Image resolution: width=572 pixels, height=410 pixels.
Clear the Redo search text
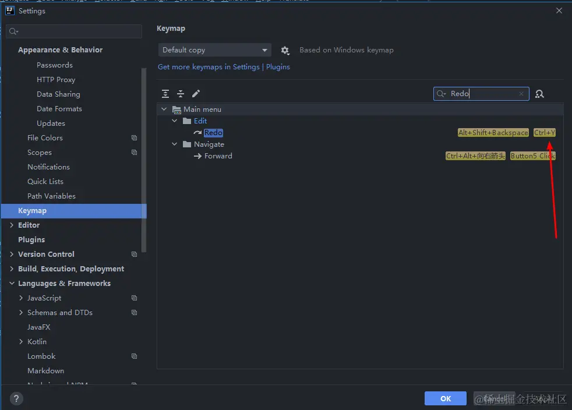[521, 94]
